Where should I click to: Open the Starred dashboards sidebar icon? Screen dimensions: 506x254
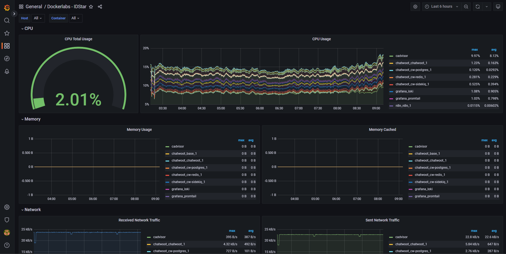(7, 33)
